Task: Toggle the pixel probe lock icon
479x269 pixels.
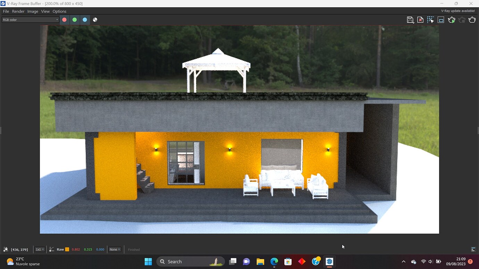Action: click(x=6, y=249)
